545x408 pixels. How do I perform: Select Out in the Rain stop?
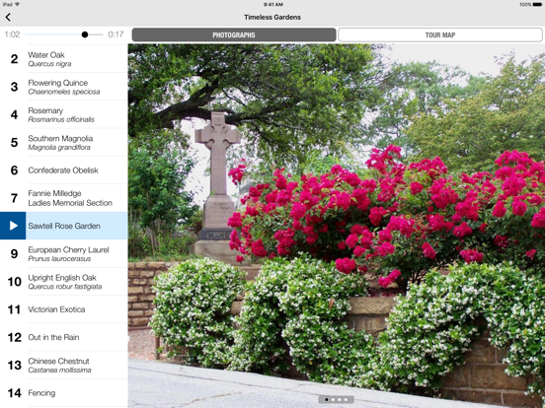point(64,337)
